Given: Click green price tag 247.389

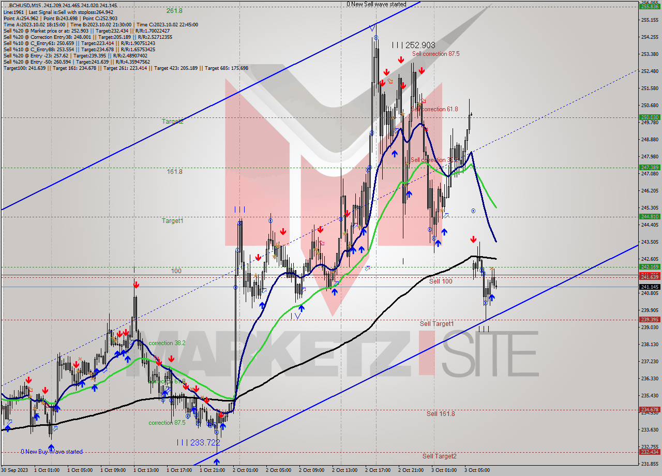Looking at the screenshot, I should (650, 167).
